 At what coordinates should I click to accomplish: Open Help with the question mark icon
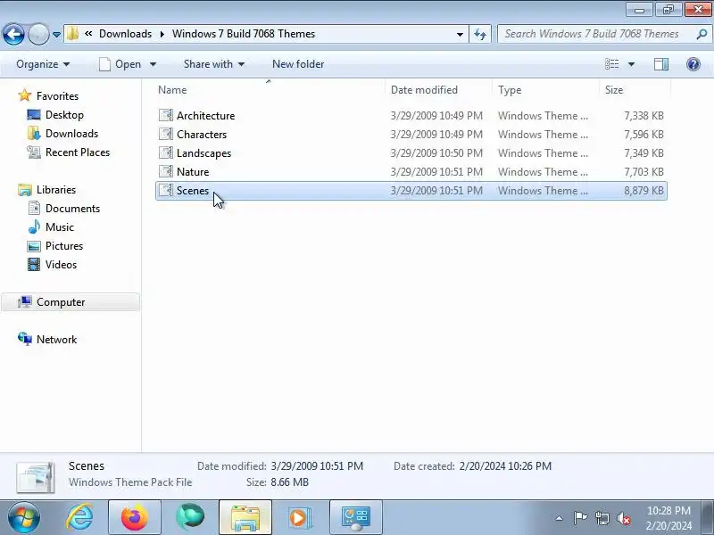pos(693,64)
